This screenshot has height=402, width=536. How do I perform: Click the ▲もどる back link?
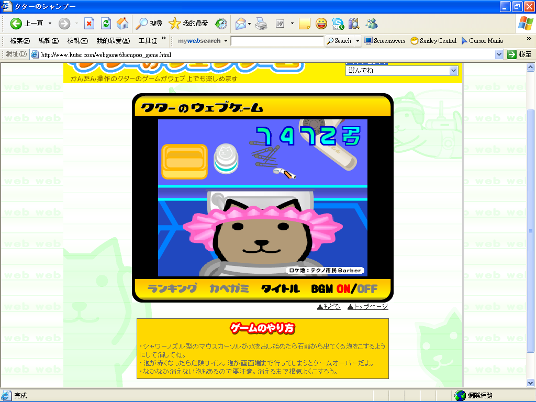point(329,307)
